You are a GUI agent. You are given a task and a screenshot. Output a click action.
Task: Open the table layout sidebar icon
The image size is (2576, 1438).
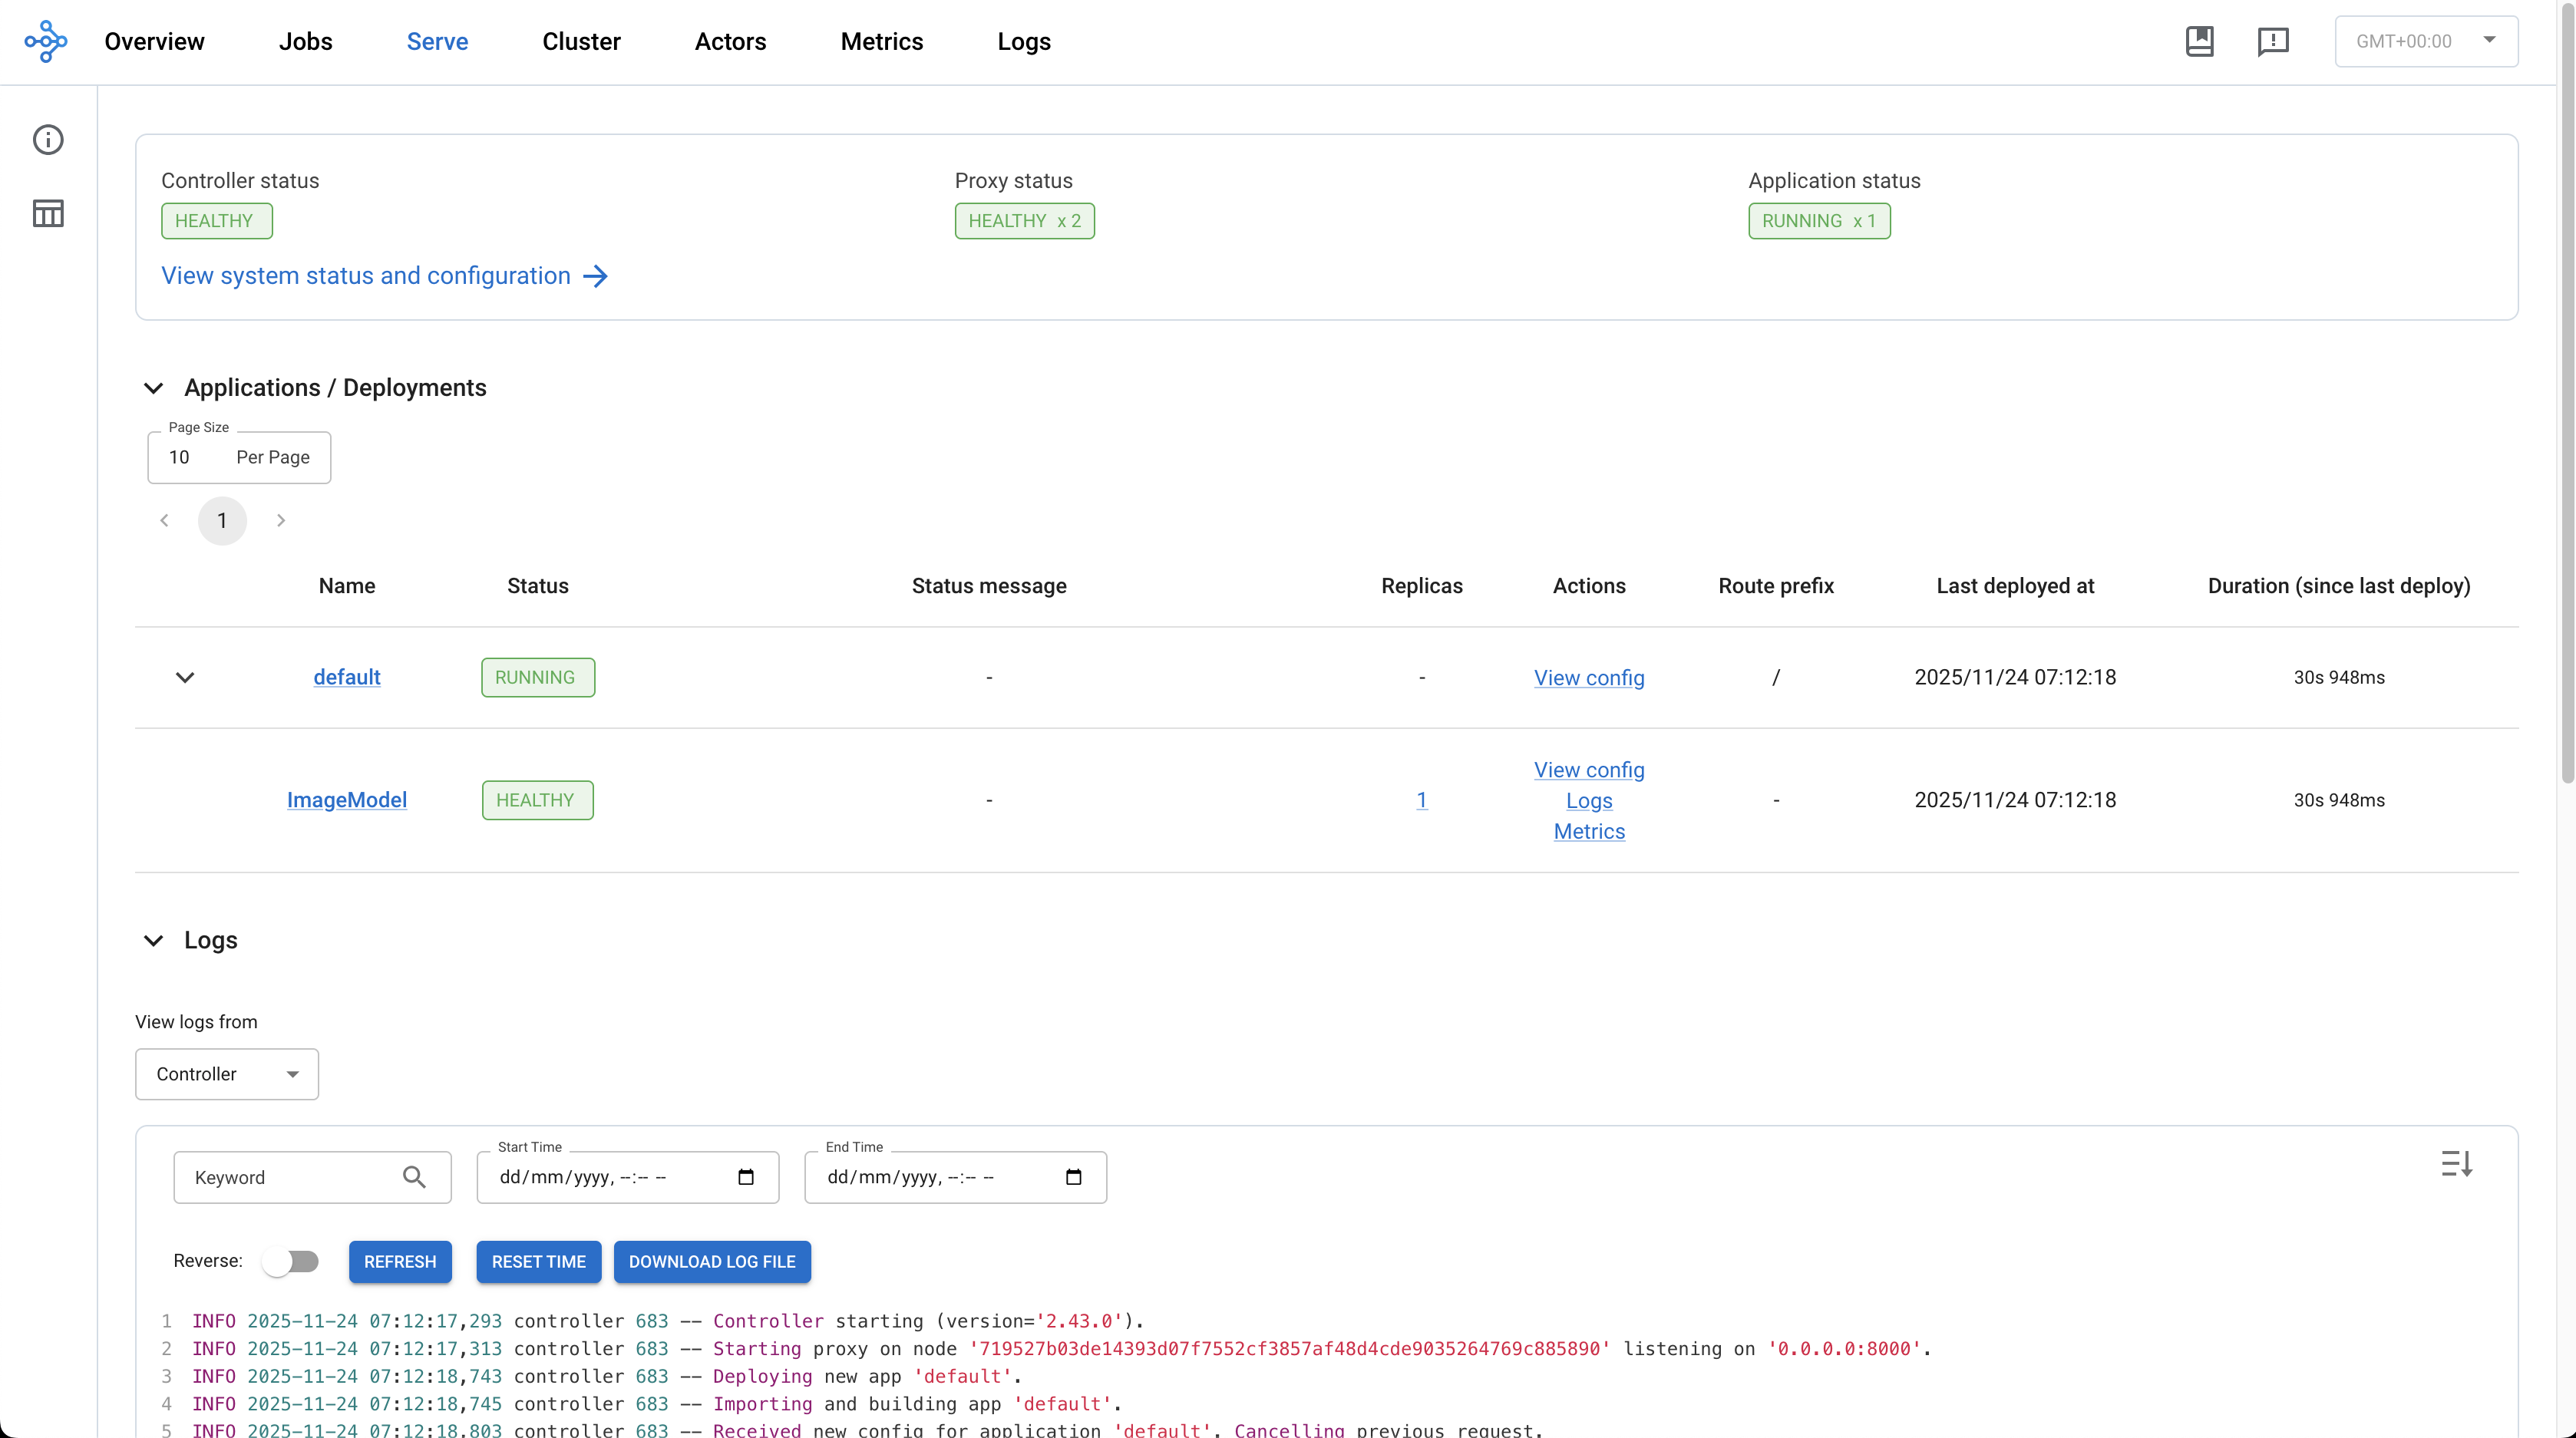coord(48,213)
